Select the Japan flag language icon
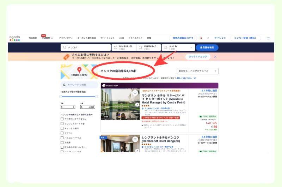The width and height of the screenshot is (282, 187). (201, 38)
